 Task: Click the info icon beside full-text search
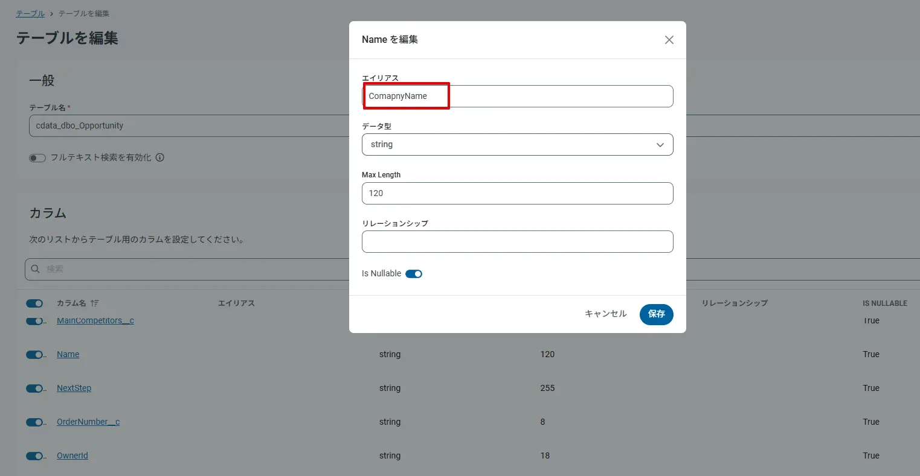point(160,157)
